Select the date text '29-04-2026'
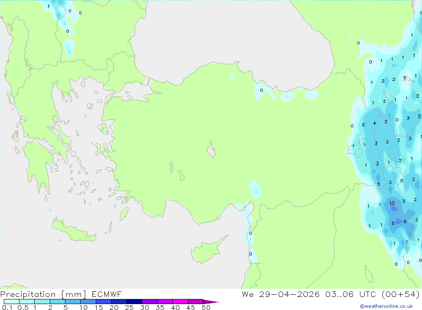This screenshot has height=310, width=422. click(x=289, y=294)
